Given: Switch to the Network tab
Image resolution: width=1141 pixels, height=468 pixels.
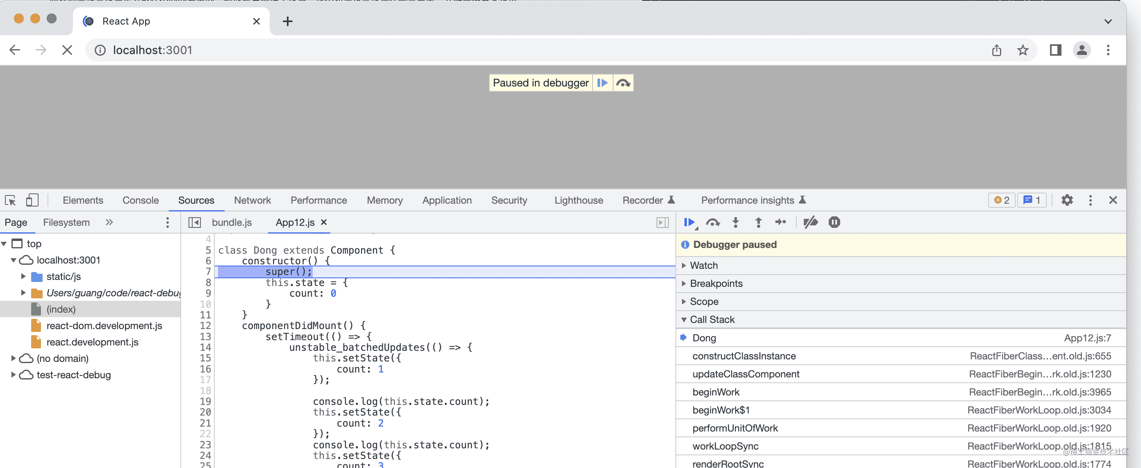Looking at the screenshot, I should (x=252, y=200).
